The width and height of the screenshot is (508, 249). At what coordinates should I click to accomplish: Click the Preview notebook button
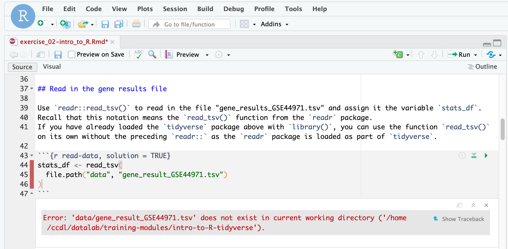click(182, 55)
